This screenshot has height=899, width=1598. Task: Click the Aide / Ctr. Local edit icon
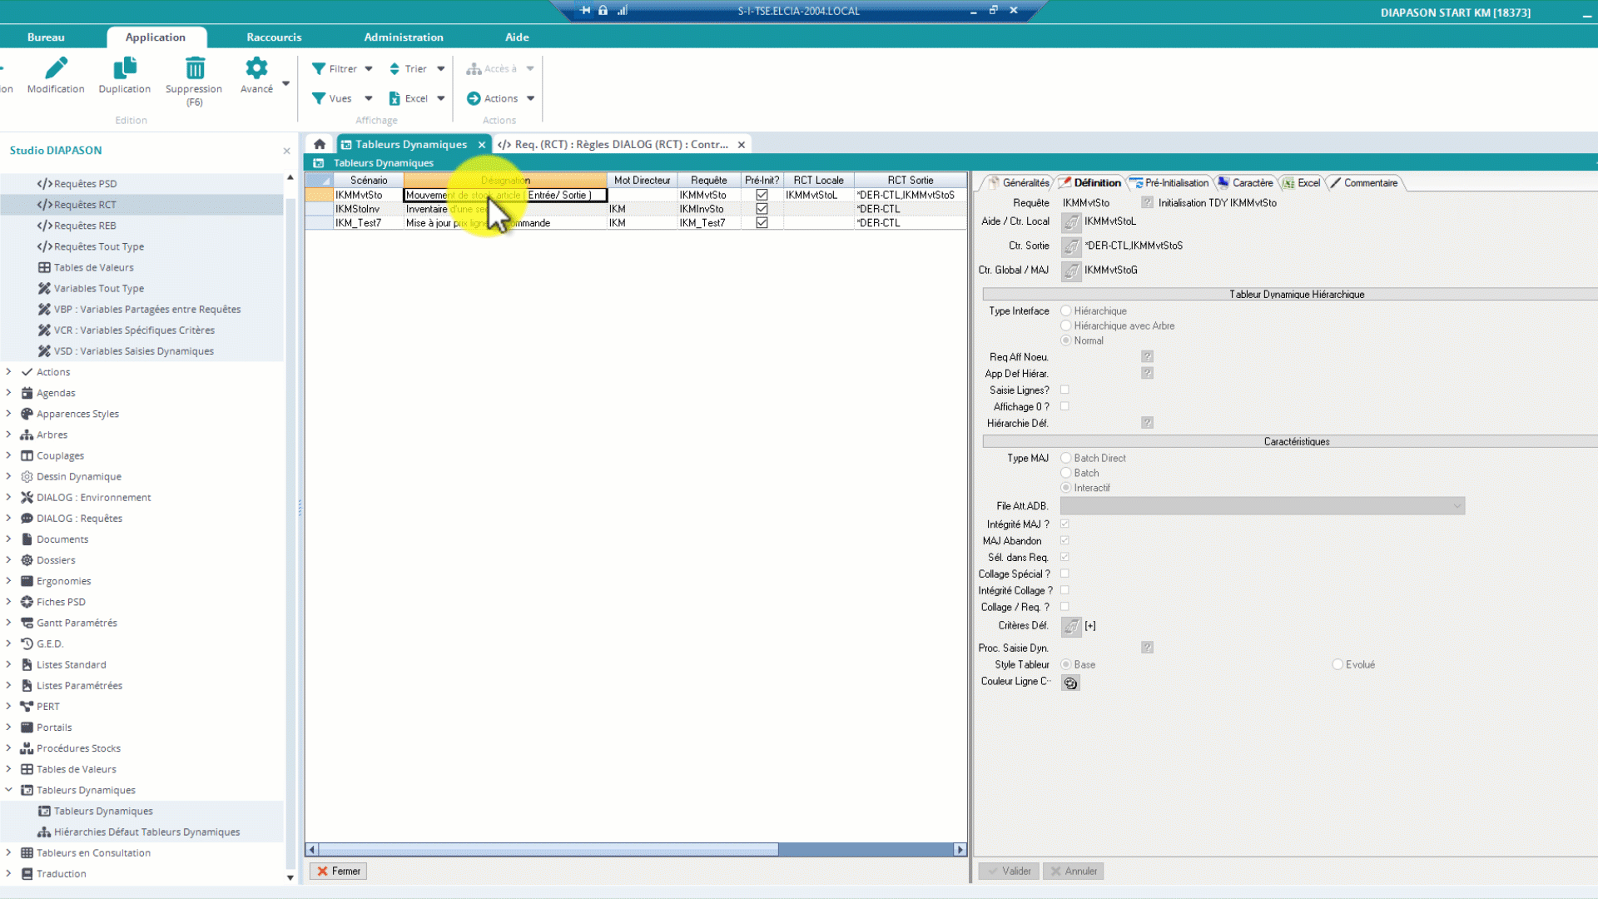tap(1071, 221)
